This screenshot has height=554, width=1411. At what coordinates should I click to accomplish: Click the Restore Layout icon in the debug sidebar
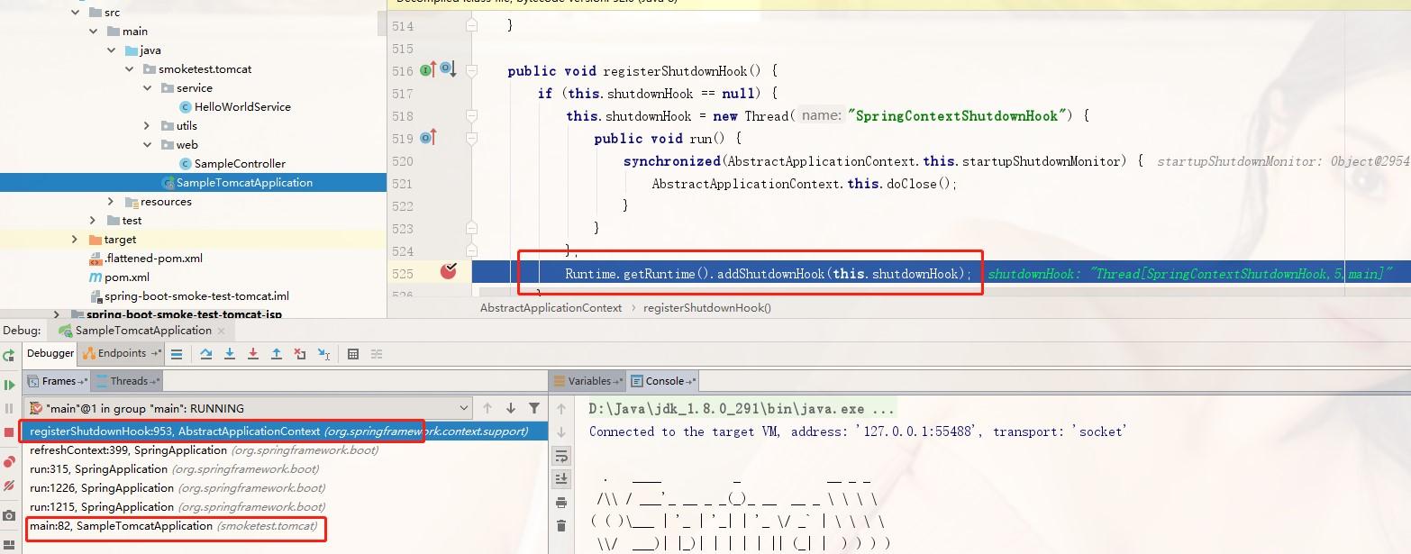(x=9, y=546)
